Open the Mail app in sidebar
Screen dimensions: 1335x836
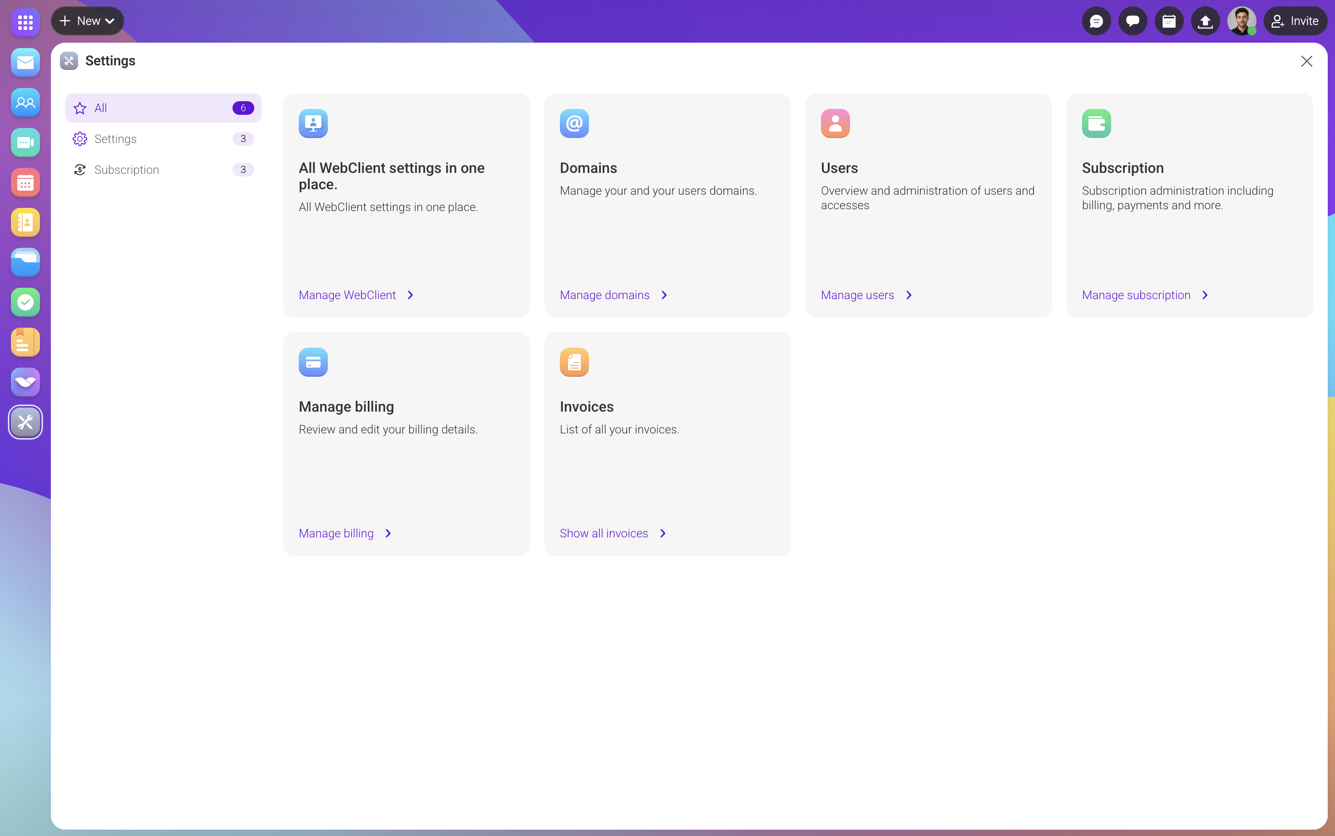(x=25, y=63)
